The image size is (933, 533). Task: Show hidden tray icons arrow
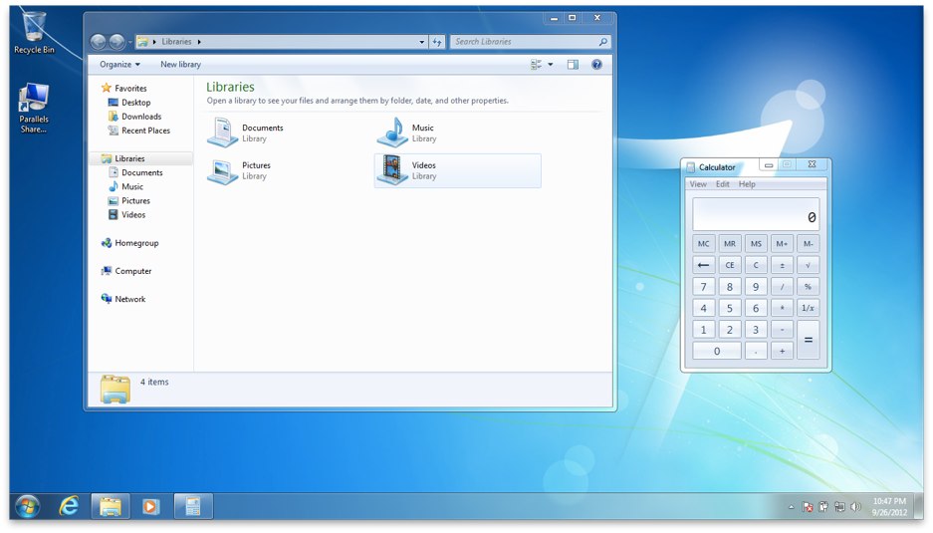[x=792, y=507]
